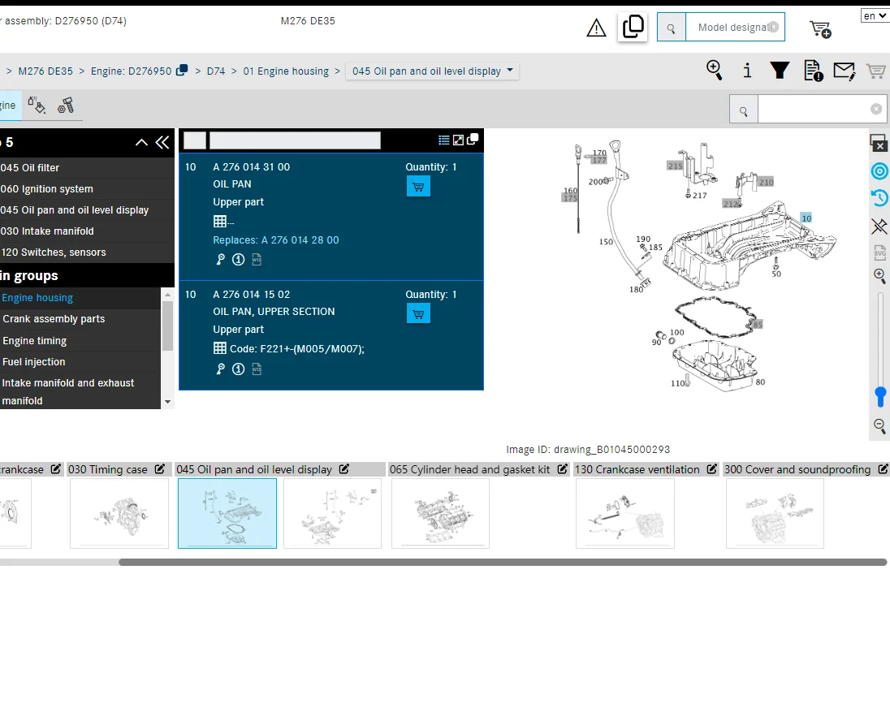The image size is (890, 712).
Task: Go to M276 DE35 breadcrumb
Action: pos(45,71)
